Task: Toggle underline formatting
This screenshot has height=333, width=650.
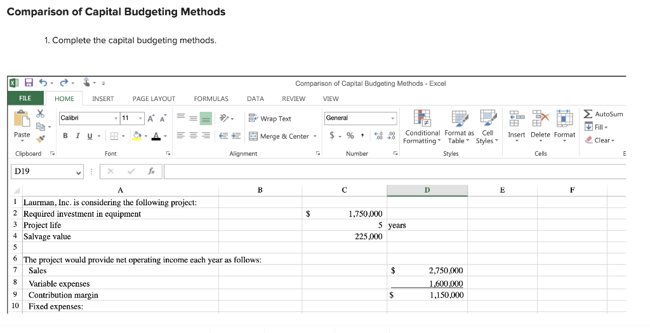Action: (90, 136)
